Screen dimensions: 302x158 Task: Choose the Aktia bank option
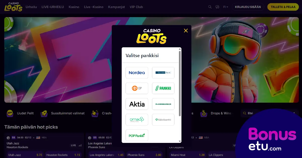click(137, 104)
